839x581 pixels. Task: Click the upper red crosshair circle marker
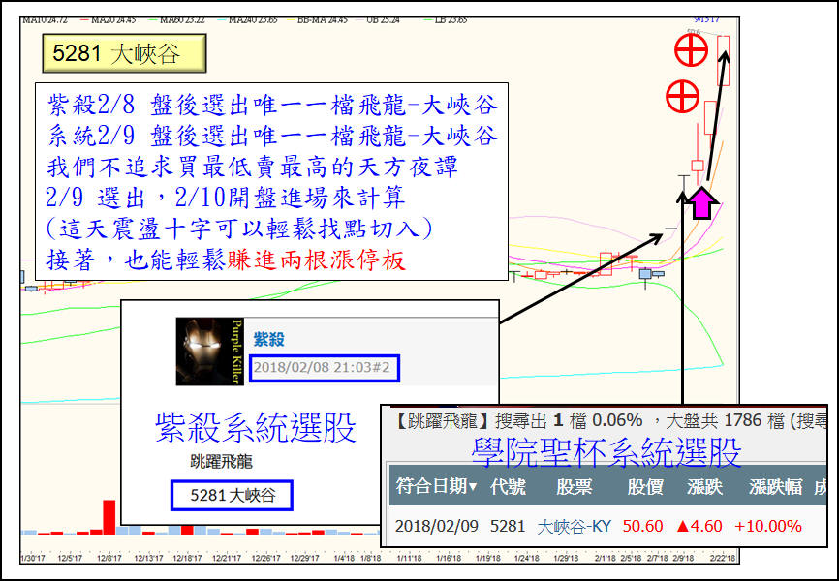pyautogui.click(x=691, y=49)
